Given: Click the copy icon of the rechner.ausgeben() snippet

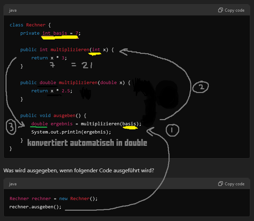Looking at the screenshot, I should point(221,184).
